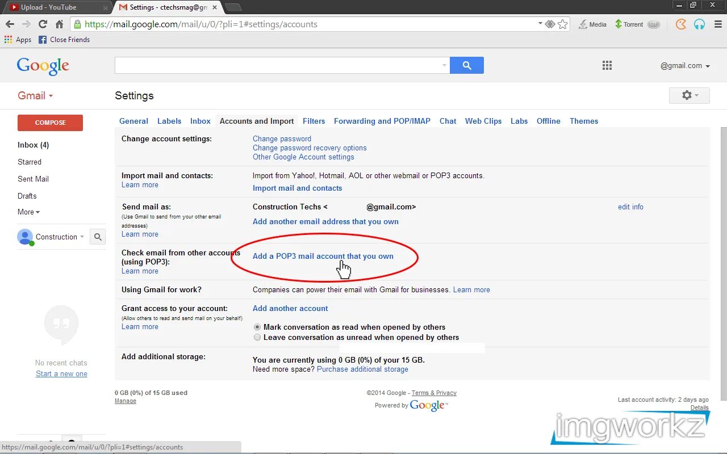
Task: Click the blue search magnifier button
Action: pos(467,65)
